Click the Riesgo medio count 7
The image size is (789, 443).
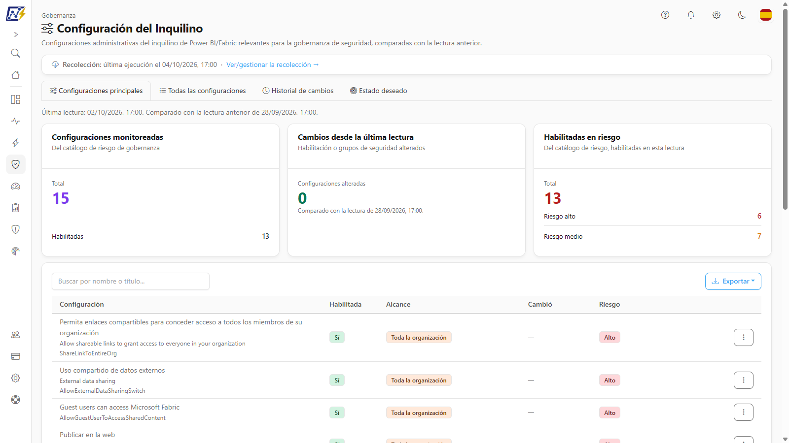point(759,236)
